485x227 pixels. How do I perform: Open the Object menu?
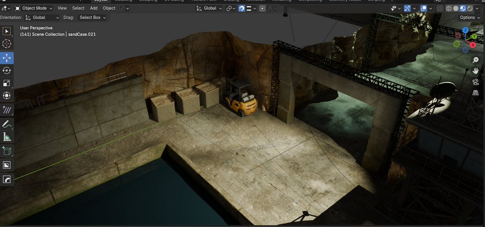[x=109, y=8]
